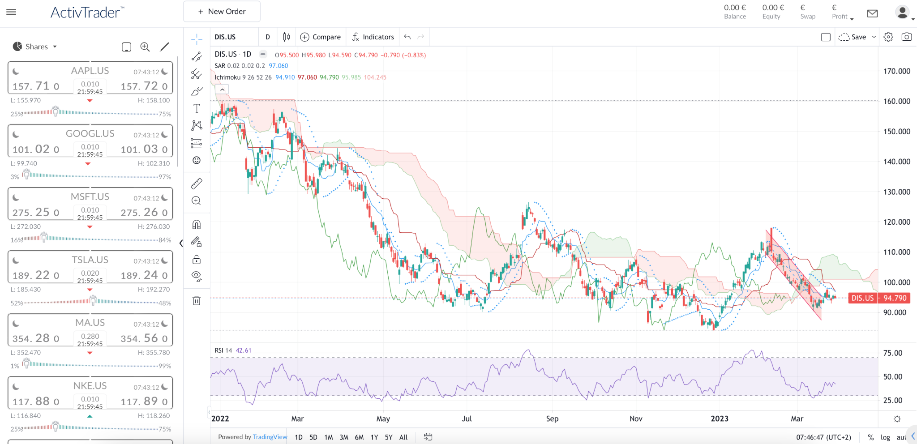Click the MSFT.US sentiment slider bar
This screenshot has height=444, width=917.
point(90,239)
